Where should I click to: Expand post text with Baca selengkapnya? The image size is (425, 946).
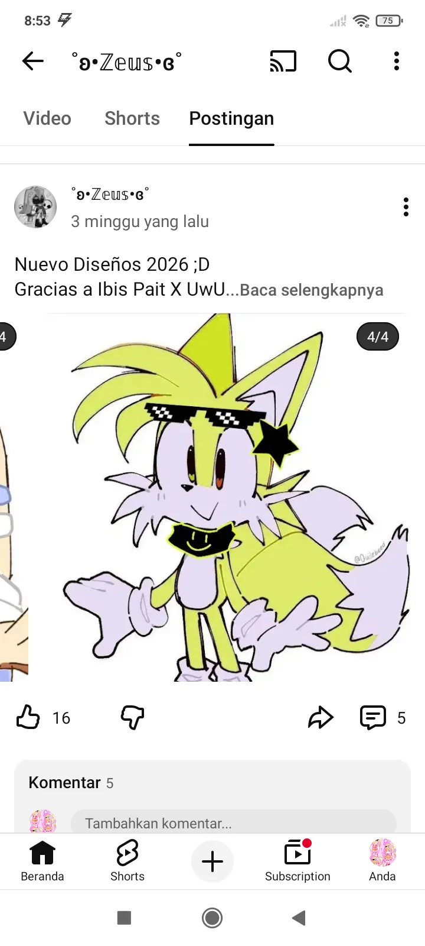[x=312, y=290]
